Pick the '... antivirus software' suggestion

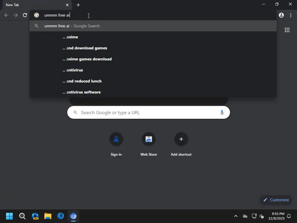coord(153,92)
